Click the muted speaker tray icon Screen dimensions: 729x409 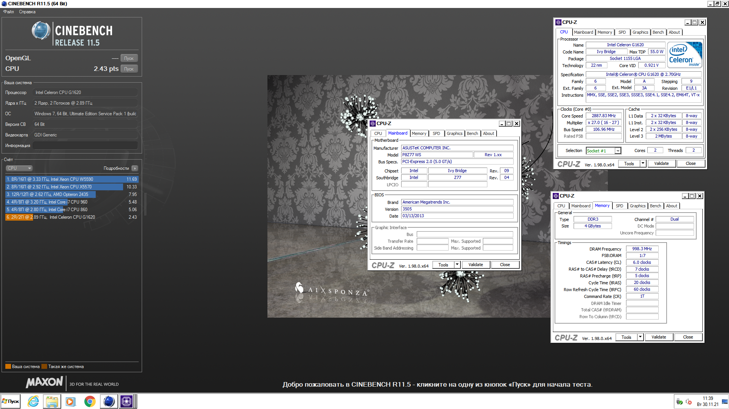click(689, 401)
